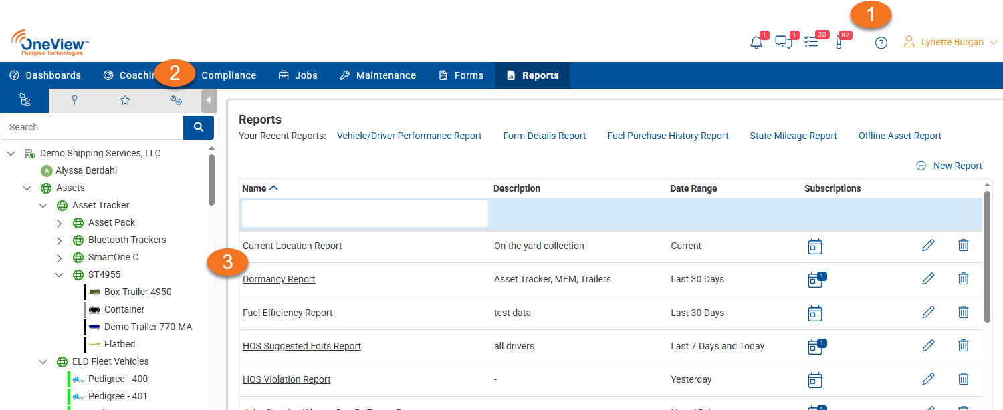Open recent Form Details Report link
1003x410 pixels.
[544, 136]
